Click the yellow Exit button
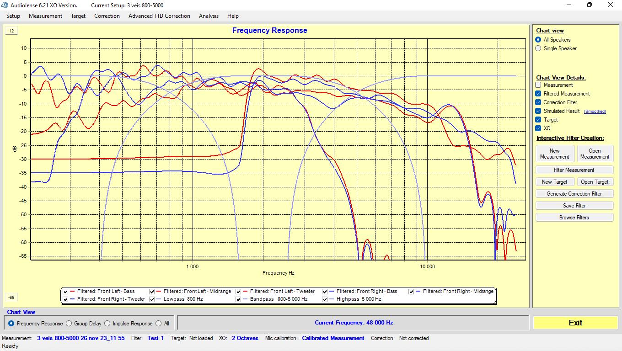The image size is (622, 351). (x=575, y=323)
